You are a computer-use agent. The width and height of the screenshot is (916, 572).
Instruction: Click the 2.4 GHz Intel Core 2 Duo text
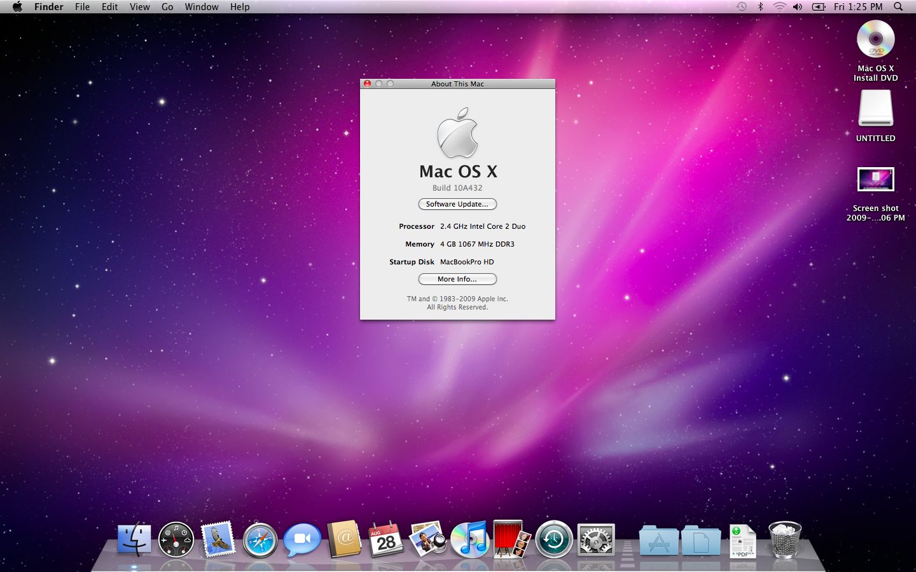click(483, 226)
